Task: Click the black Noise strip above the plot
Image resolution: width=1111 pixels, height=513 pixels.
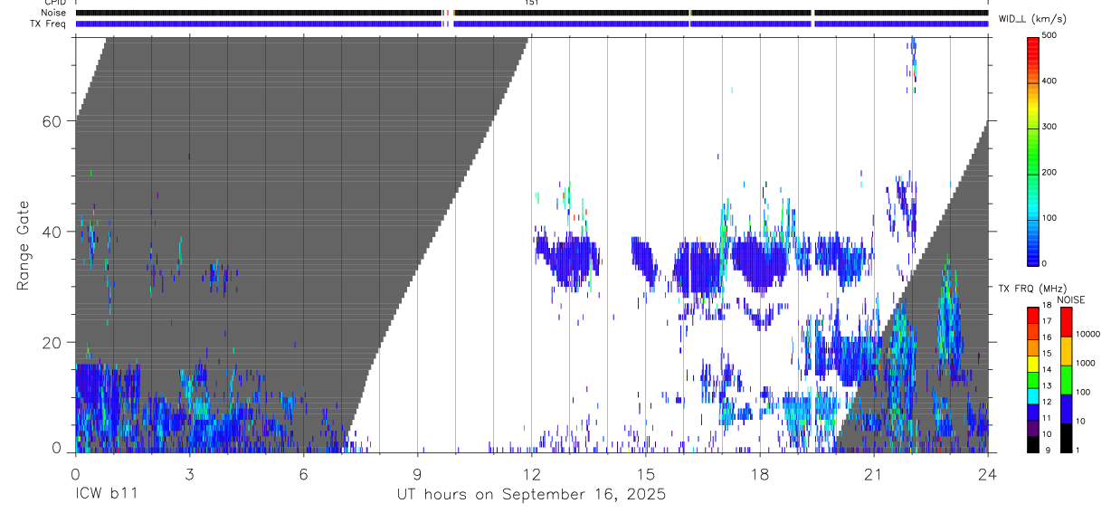Action: [531, 13]
